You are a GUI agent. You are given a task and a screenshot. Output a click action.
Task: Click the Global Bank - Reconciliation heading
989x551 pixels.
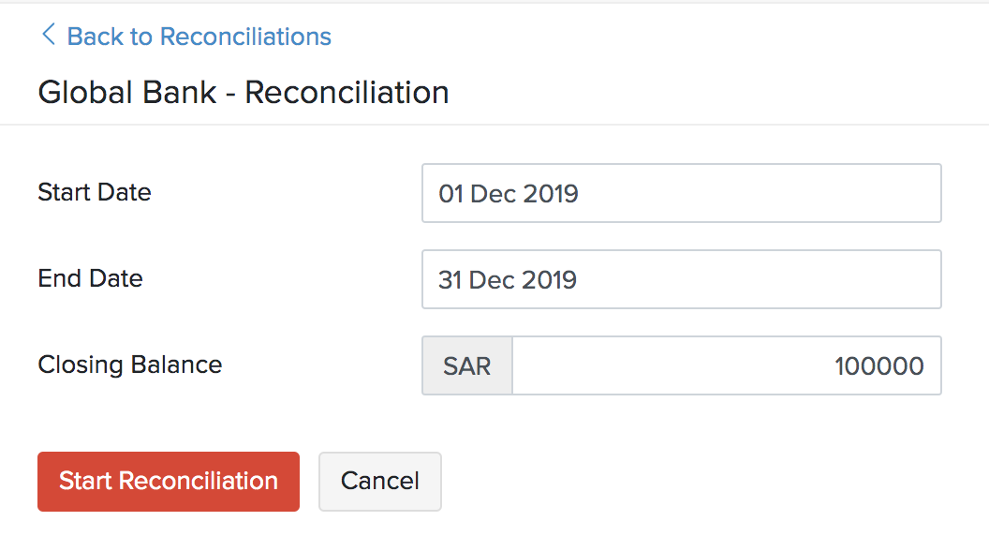244,93
